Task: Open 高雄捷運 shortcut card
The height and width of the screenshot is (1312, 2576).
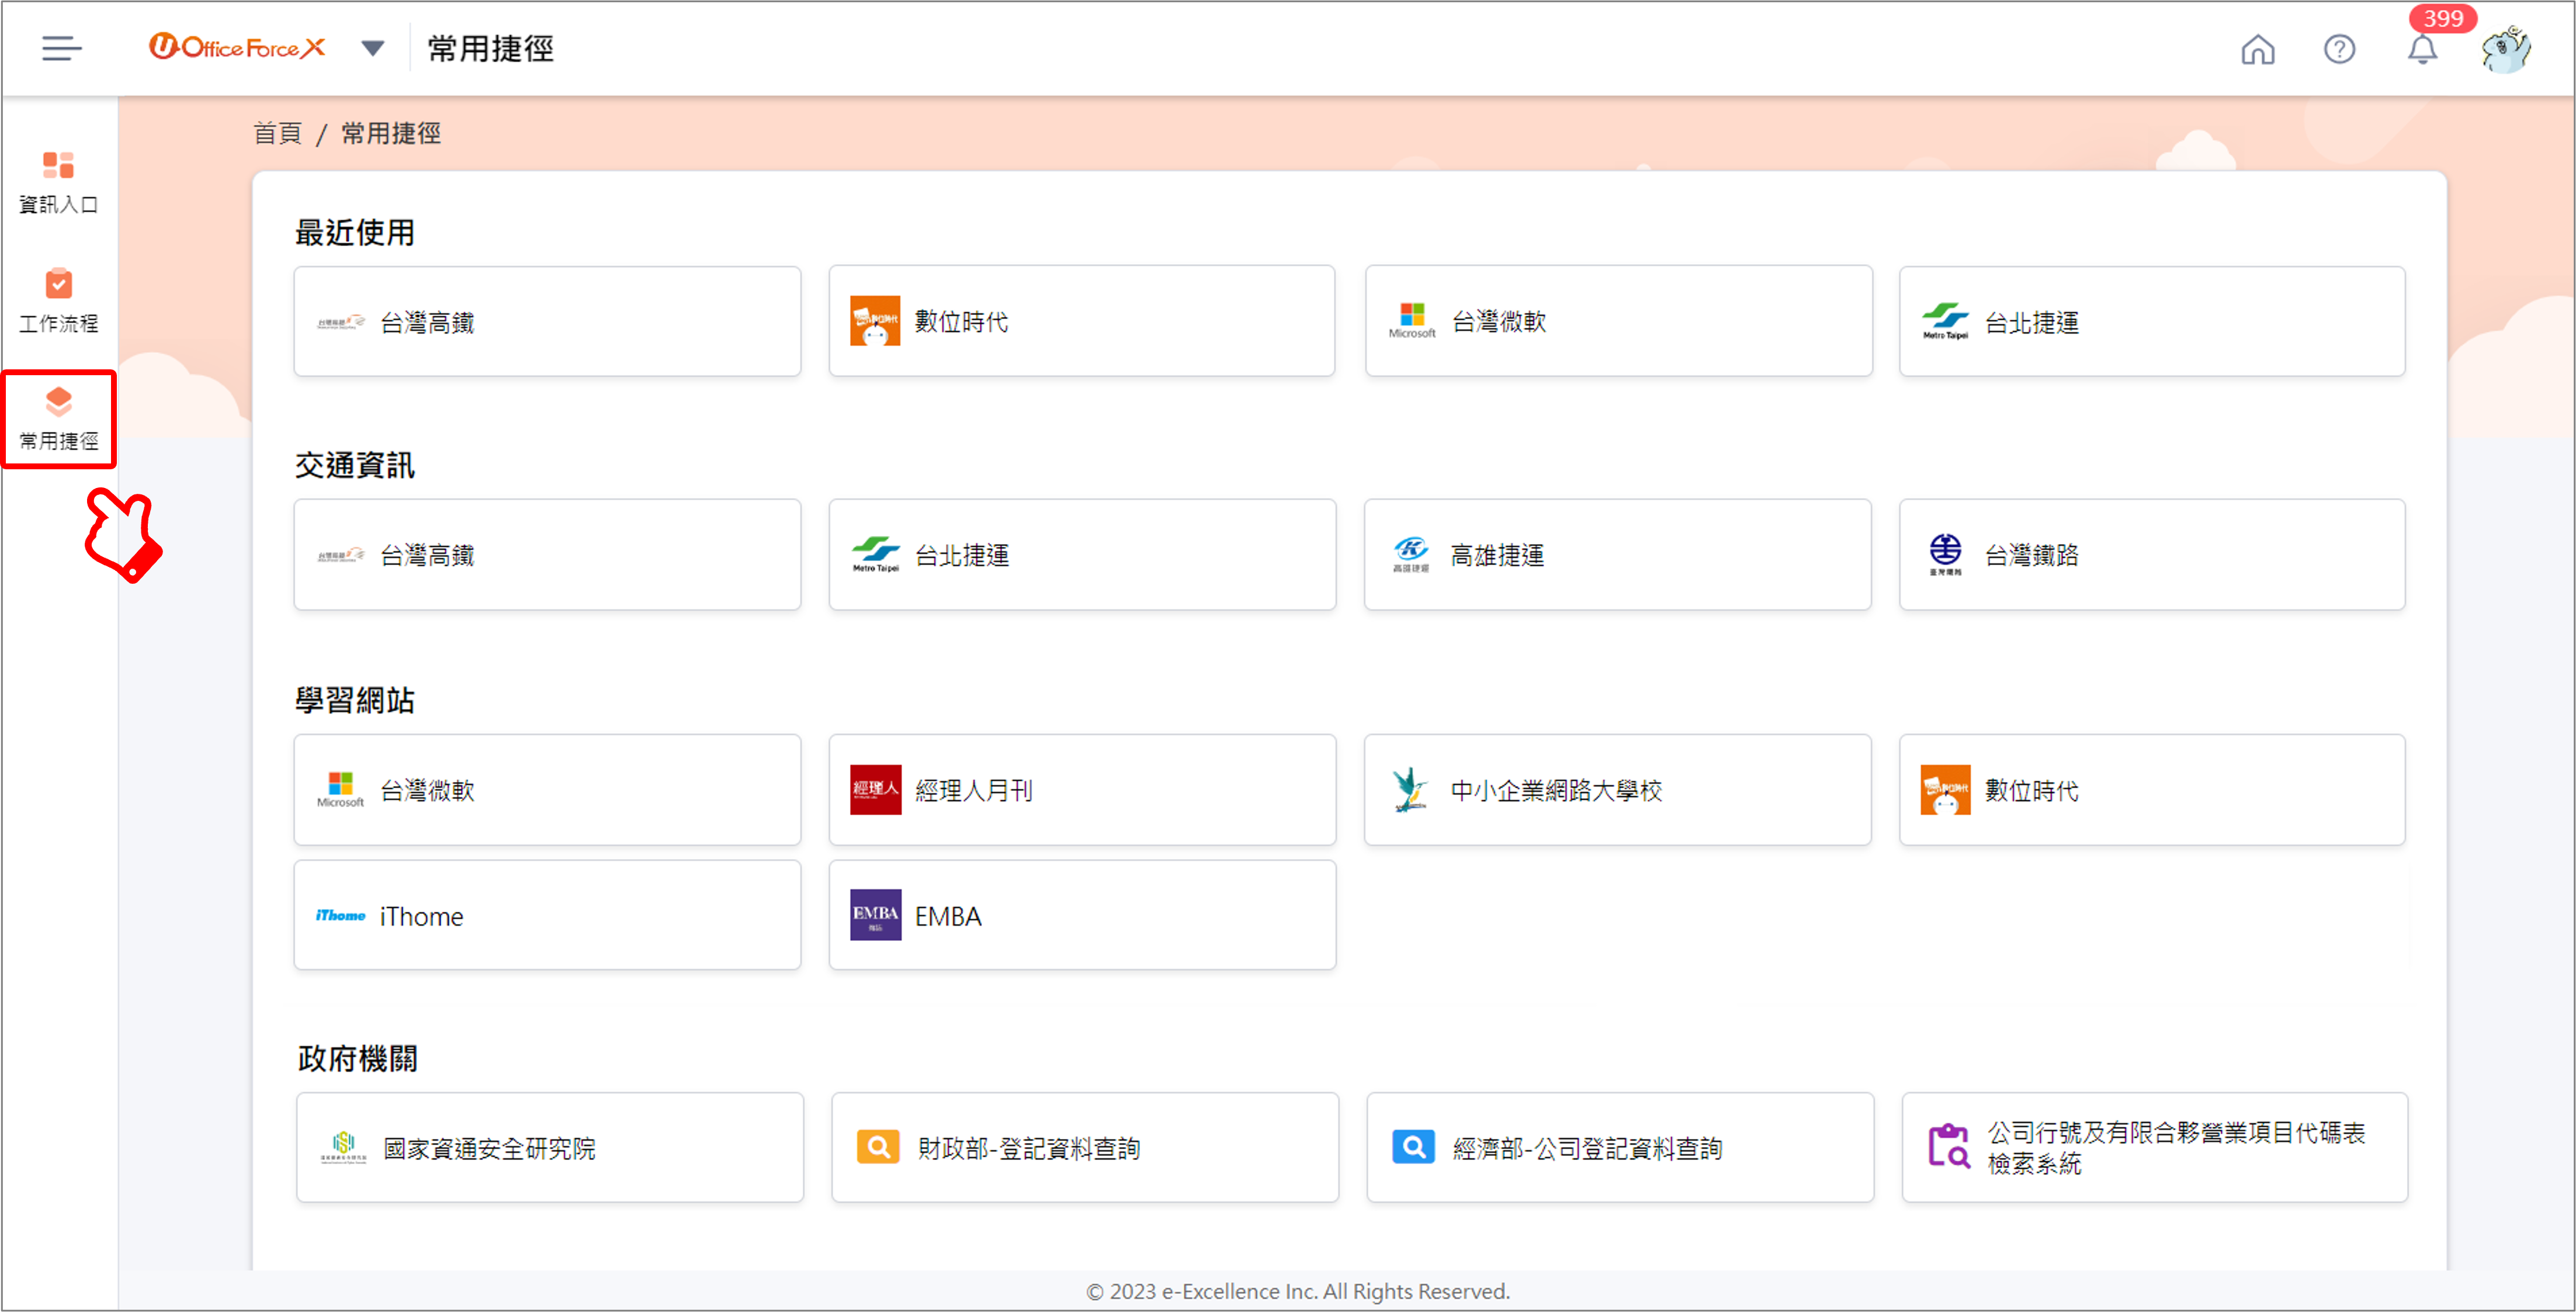Action: pyautogui.click(x=1618, y=554)
